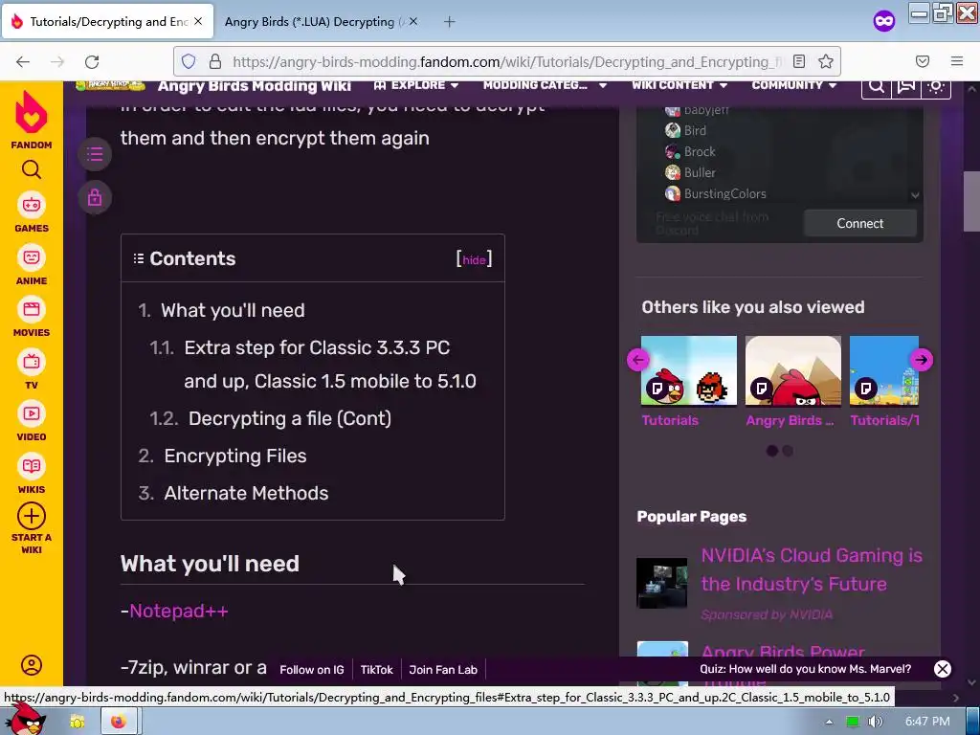The image size is (980, 735).
Task: Open a new browser tab
Action: tap(450, 22)
